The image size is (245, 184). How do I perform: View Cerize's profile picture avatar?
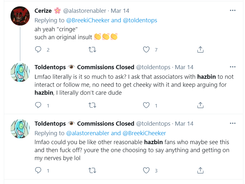pyautogui.click(x=20, y=16)
